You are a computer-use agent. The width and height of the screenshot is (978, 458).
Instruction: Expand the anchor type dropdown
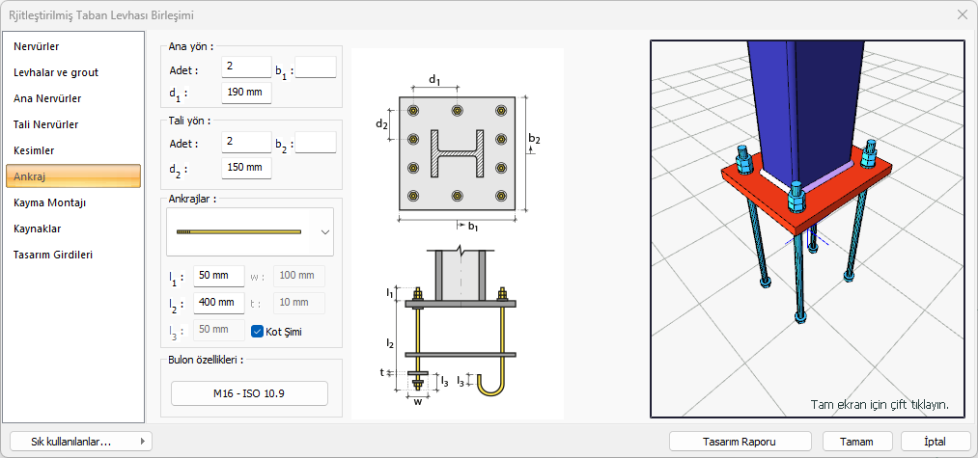pos(324,231)
